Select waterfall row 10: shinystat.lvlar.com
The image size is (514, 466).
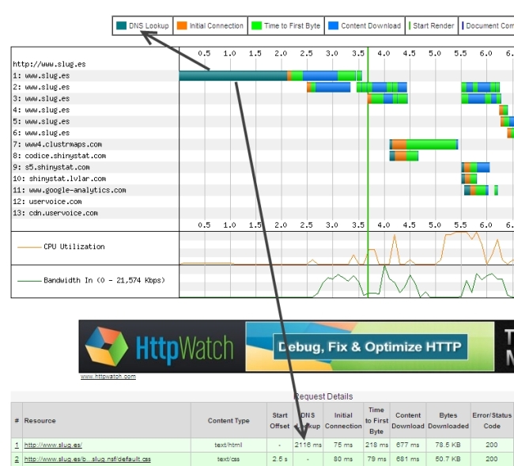pos(59,179)
